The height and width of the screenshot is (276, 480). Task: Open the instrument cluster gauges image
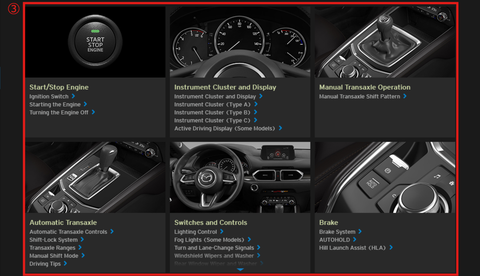pos(240,42)
